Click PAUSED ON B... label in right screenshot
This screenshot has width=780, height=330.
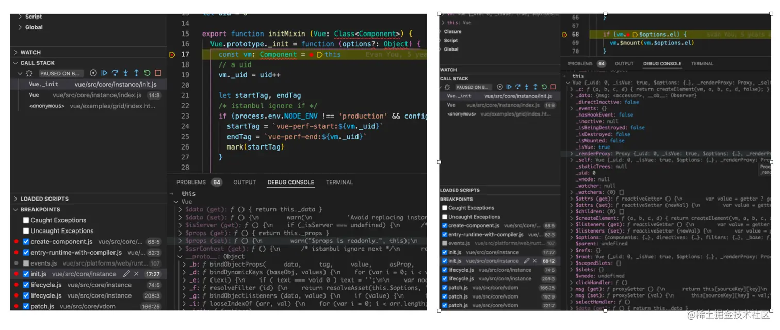tap(475, 87)
